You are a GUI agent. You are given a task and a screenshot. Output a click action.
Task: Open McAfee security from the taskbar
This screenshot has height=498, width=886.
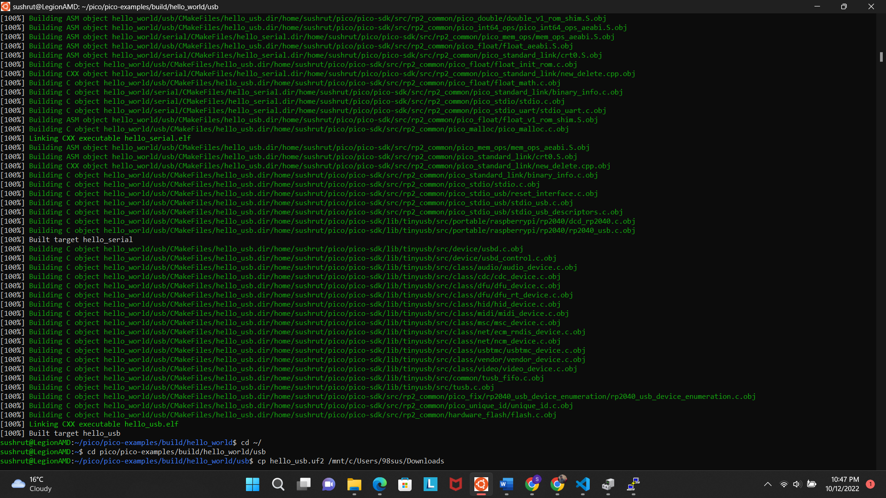pos(455,485)
